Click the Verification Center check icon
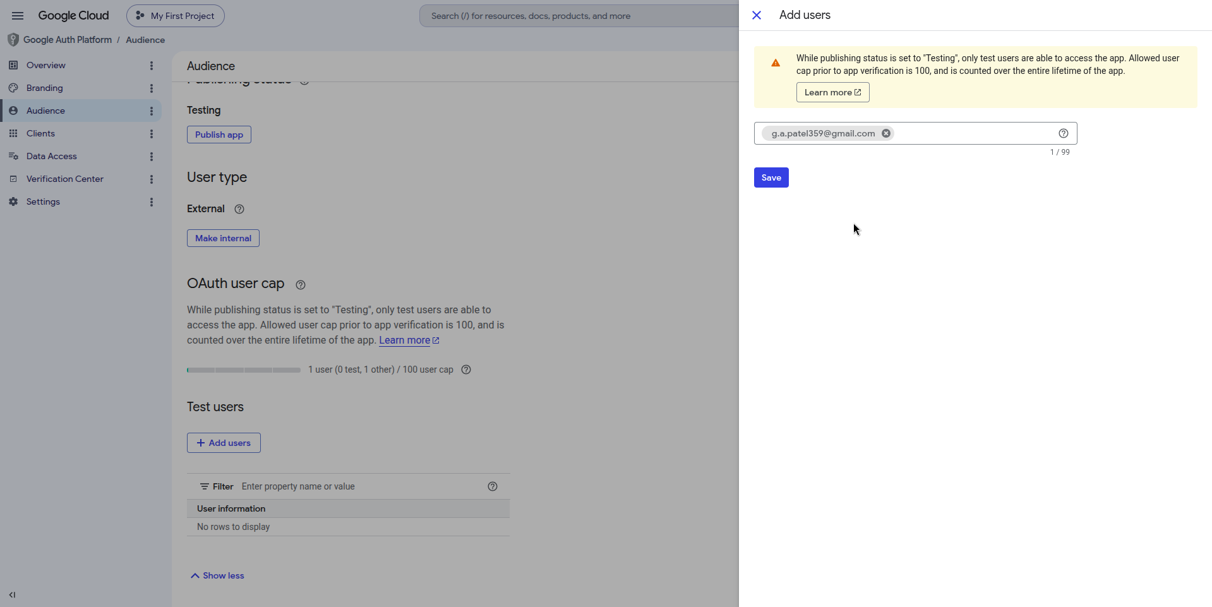 tap(13, 179)
